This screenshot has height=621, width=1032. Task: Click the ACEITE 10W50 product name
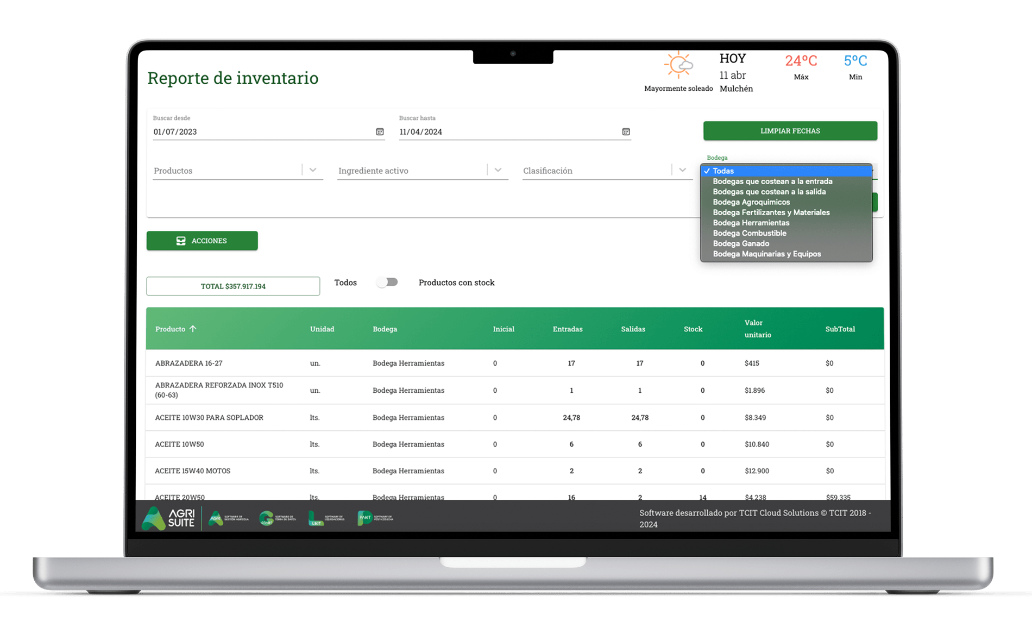179,444
